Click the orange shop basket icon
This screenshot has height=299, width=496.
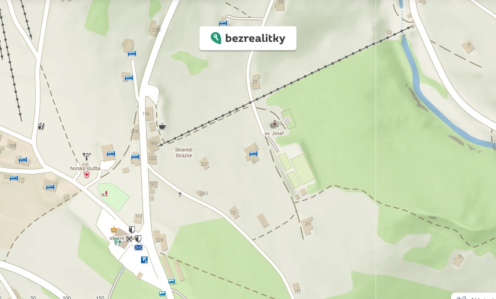[114, 230]
